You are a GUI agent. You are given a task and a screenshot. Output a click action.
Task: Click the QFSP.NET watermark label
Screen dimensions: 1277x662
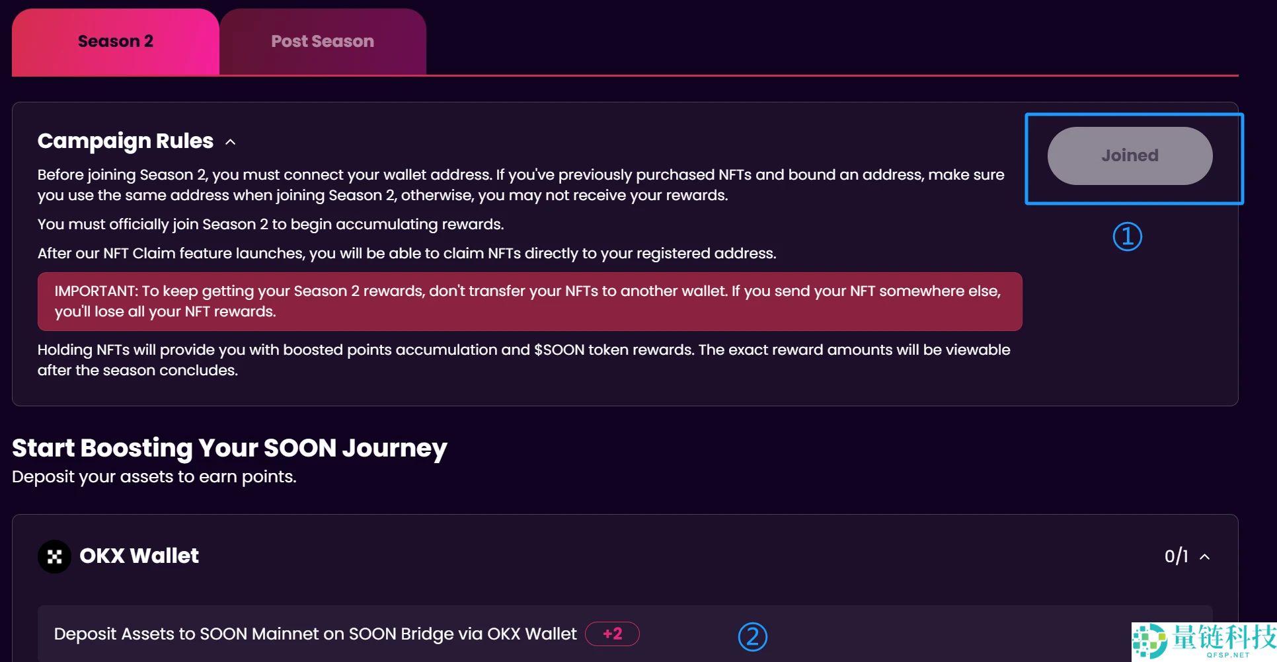click(1227, 655)
